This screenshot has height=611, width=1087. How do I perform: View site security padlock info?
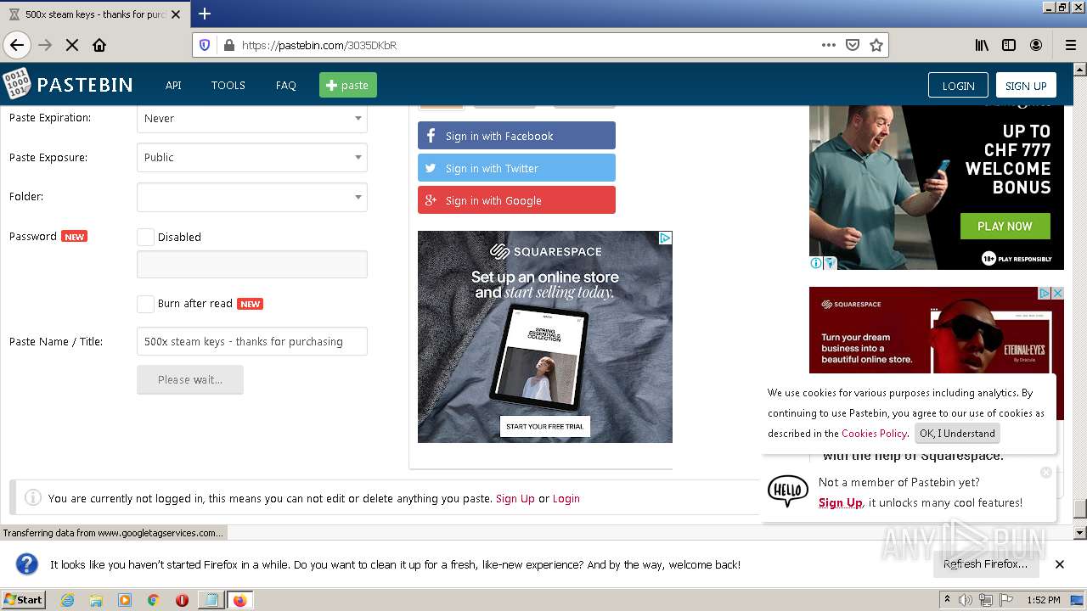tap(228, 45)
